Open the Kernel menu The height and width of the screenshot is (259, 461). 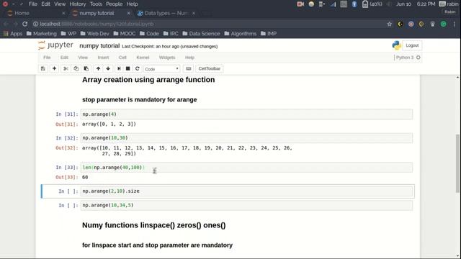143,58
